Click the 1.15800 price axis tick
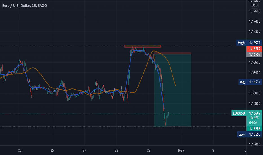Image resolution: width=263 pixels, height=155 pixels. tap(255, 103)
